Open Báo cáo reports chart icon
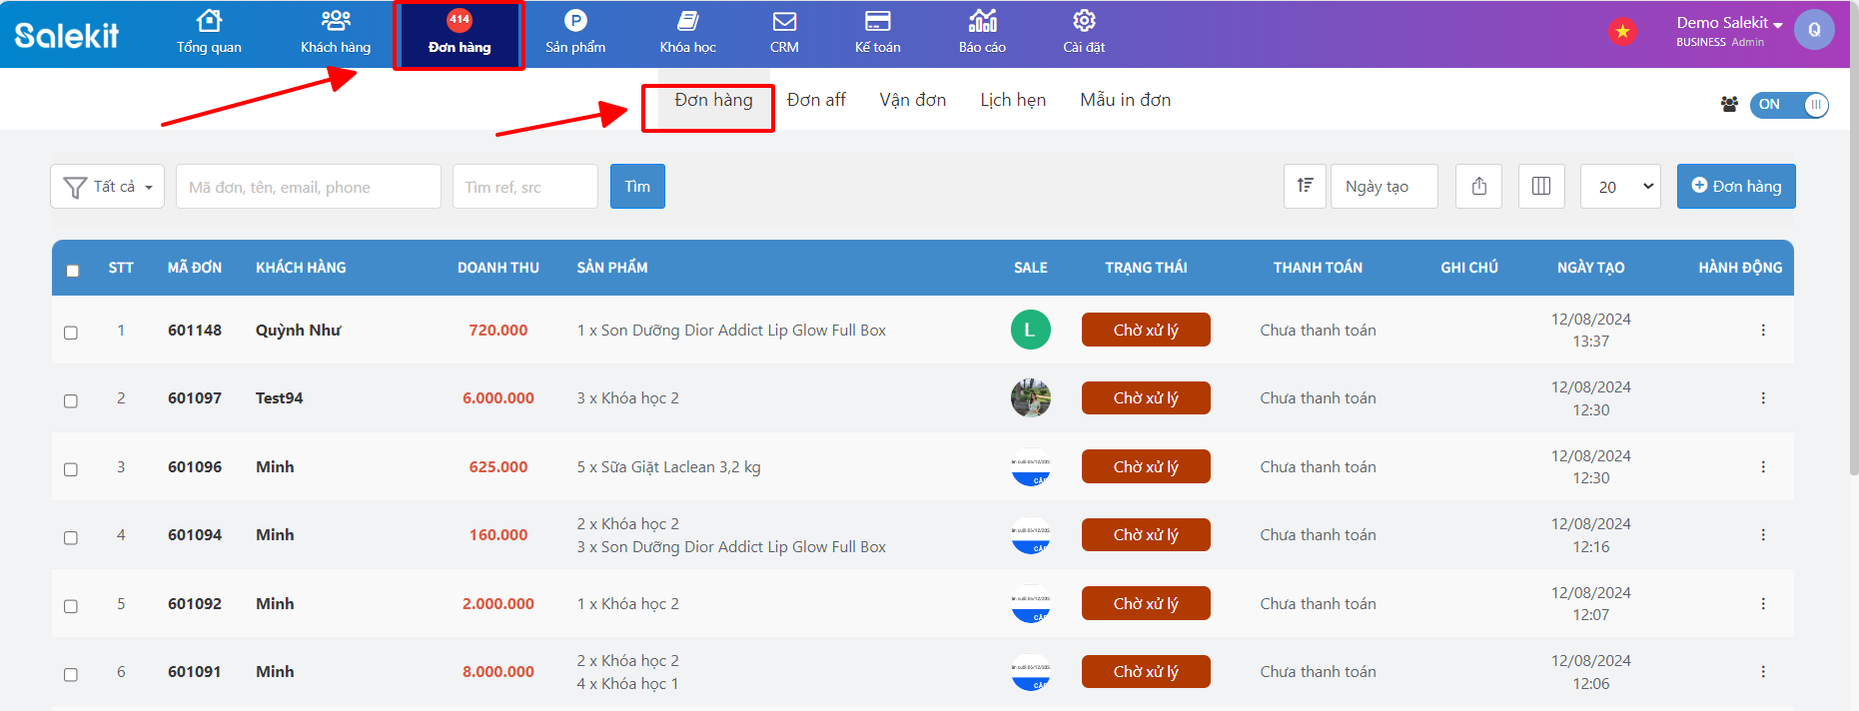 point(982,22)
